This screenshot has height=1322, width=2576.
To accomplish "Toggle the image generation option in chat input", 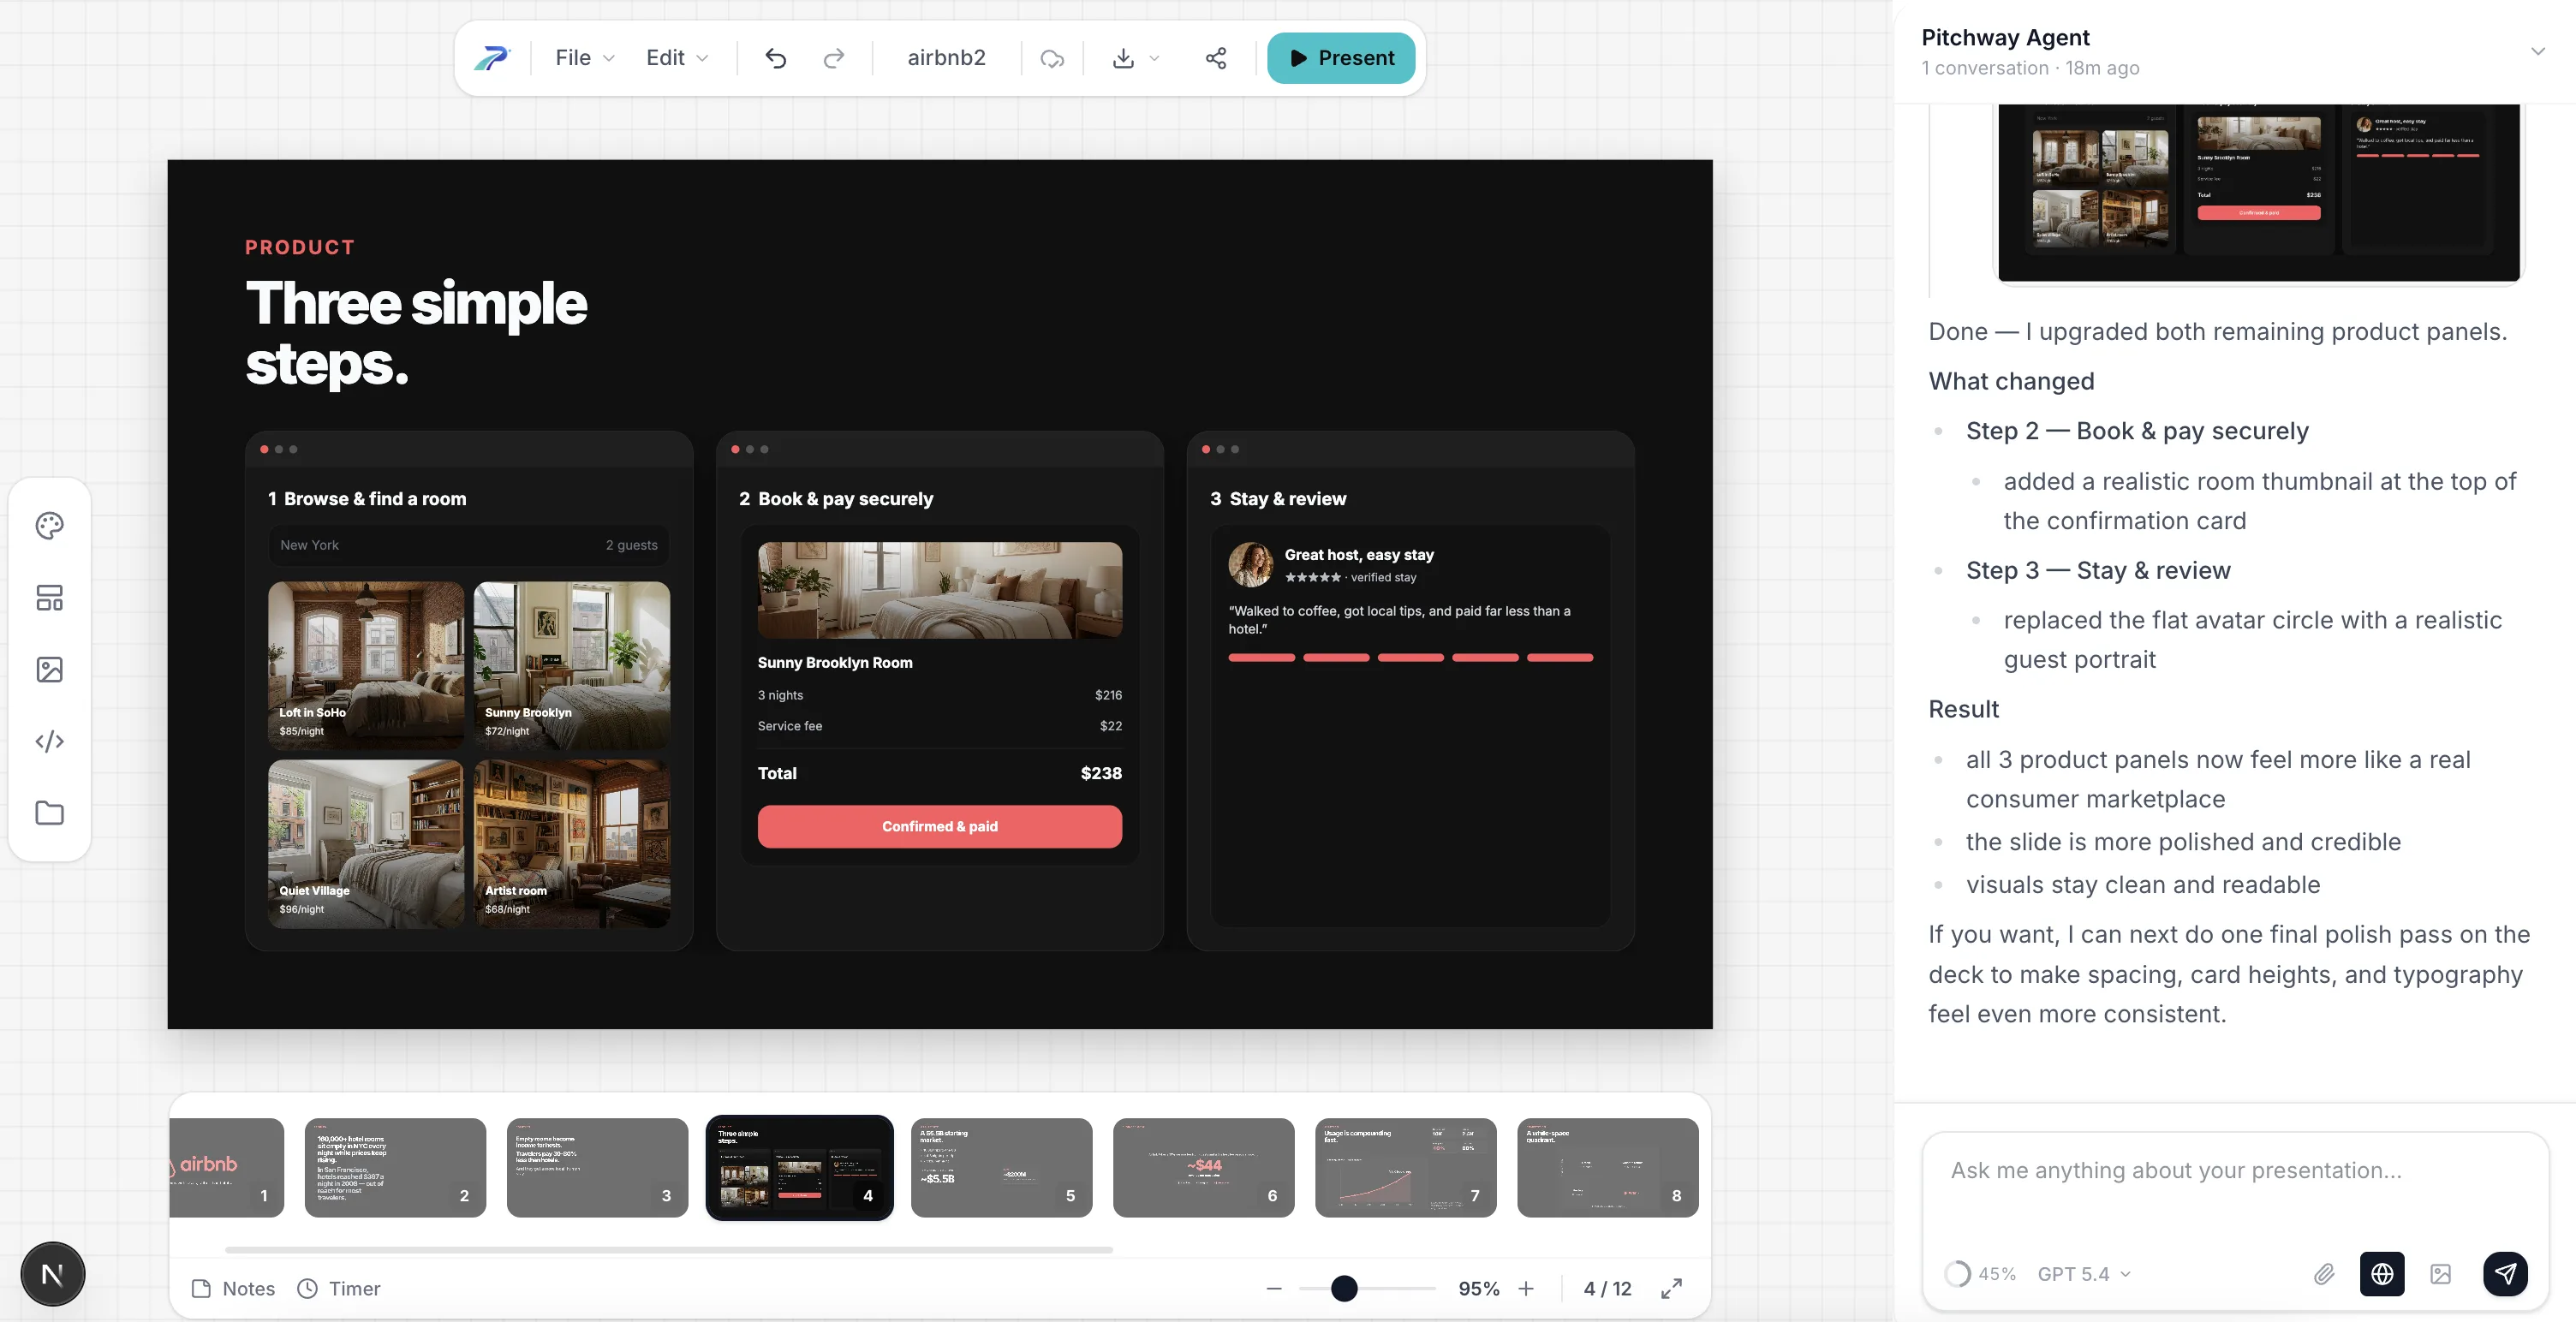I will 2443,1274.
